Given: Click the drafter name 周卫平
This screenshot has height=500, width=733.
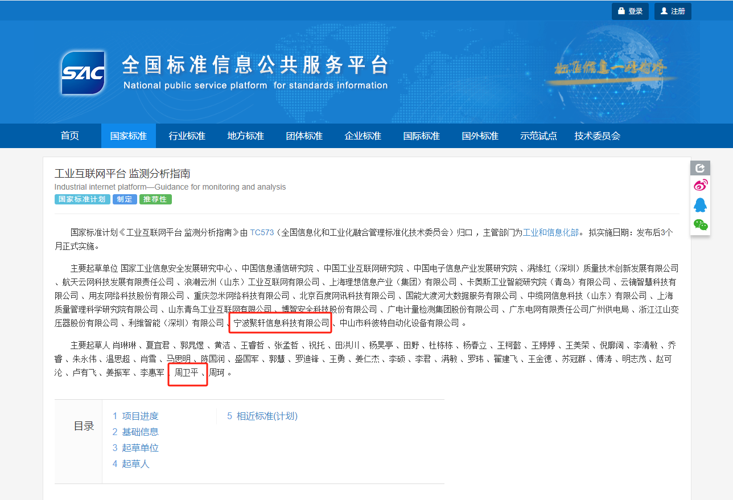Looking at the screenshot, I should click(x=187, y=373).
